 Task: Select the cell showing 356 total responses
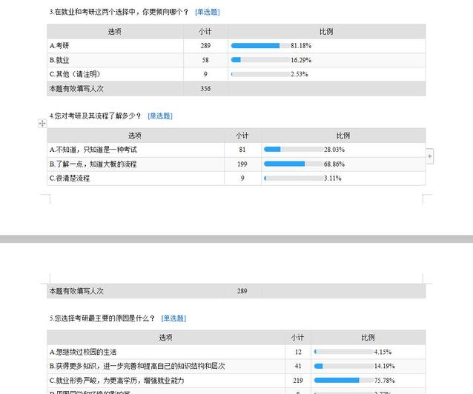(205, 89)
